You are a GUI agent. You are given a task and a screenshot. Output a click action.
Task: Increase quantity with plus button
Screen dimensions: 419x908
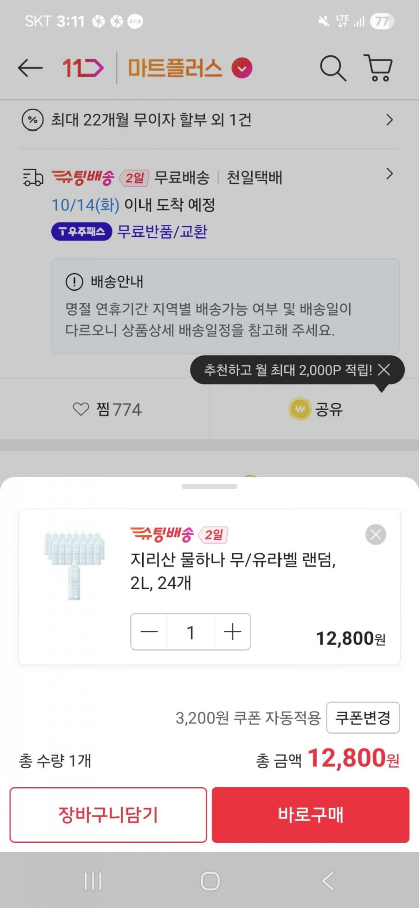coord(233,632)
